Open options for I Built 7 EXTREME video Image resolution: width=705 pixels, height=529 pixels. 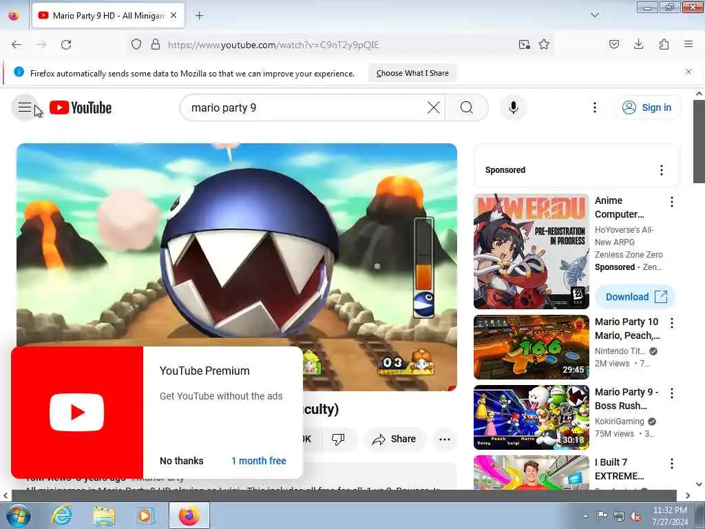(x=672, y=464)
